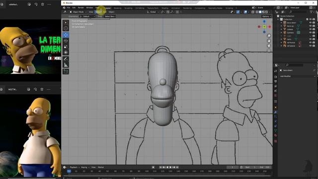The image size is (318, 179).
Task: Switch to rendered viewport shading
Action: tap(267, 12)
